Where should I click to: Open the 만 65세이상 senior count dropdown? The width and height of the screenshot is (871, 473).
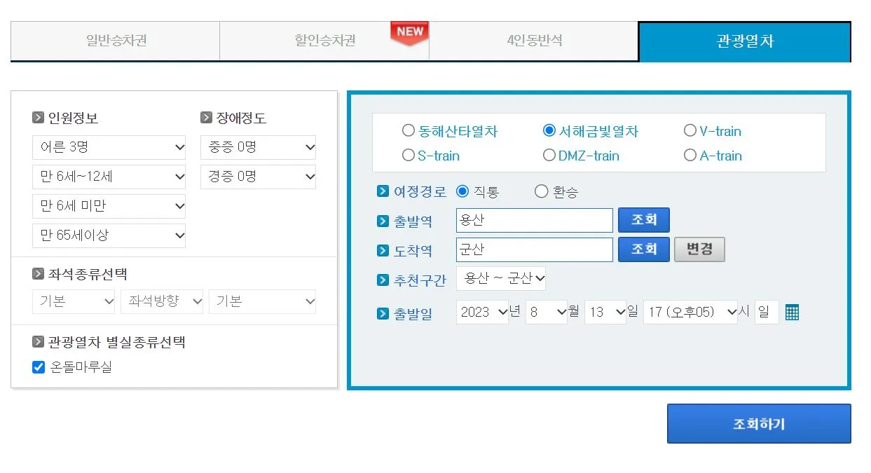coord(109,235)
